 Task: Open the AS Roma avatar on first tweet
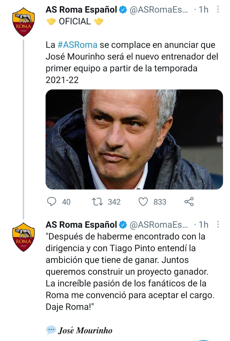point(23,22)
